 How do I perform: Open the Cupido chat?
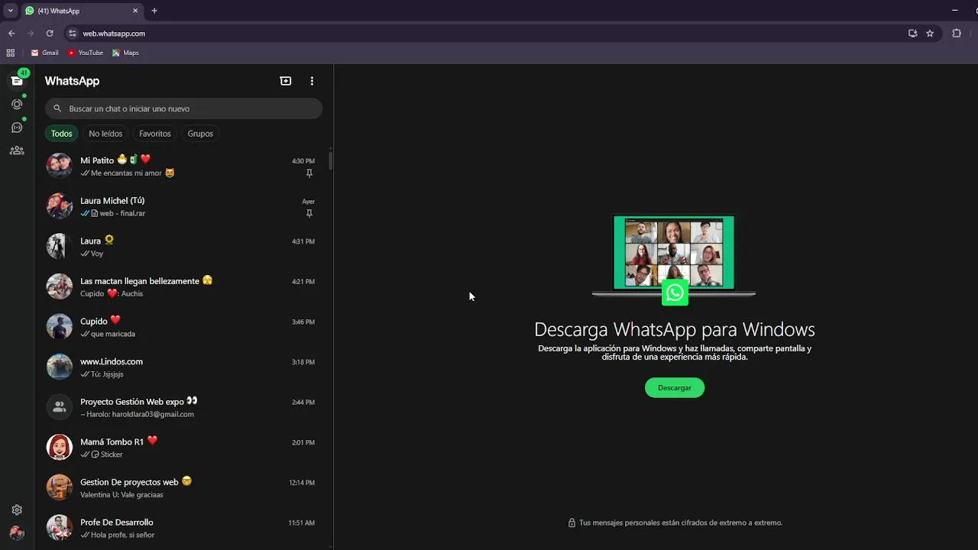coord(183,327)
